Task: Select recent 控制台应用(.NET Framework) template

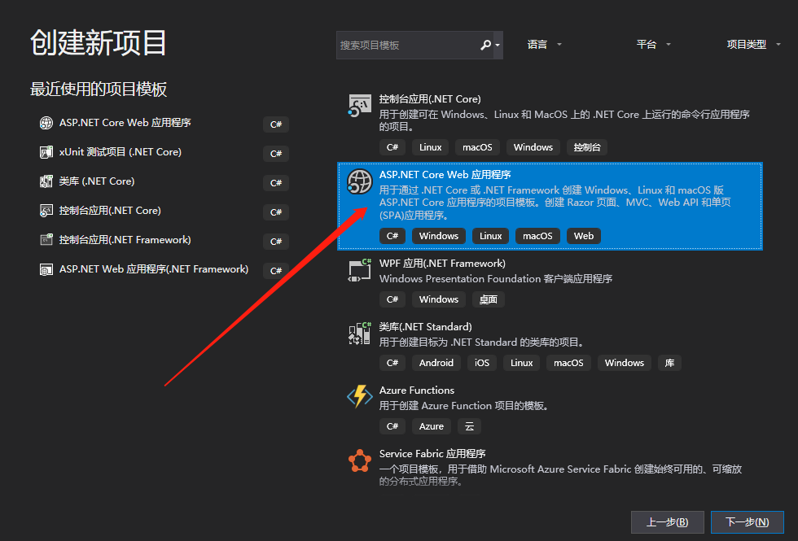Action: click(x=125, y=240)
